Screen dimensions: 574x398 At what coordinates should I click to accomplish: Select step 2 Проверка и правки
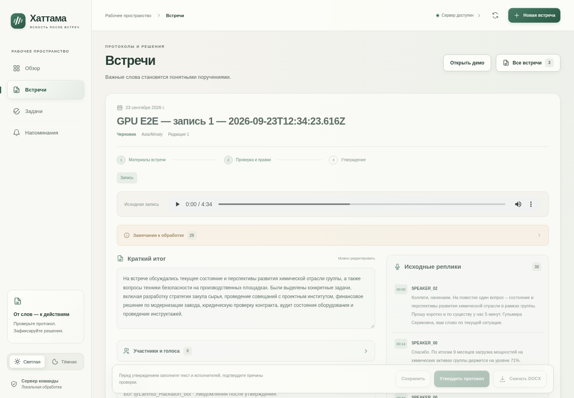pos(248,160)
